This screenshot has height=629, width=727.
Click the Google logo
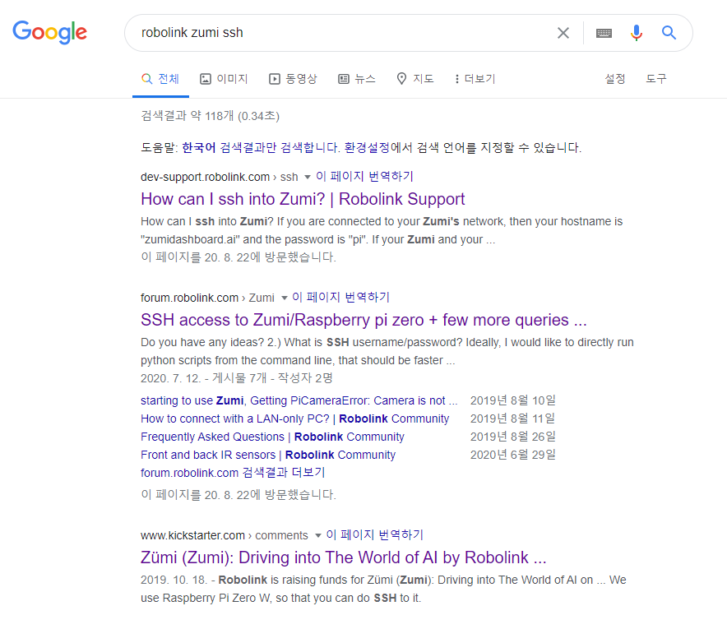[49, 32]
